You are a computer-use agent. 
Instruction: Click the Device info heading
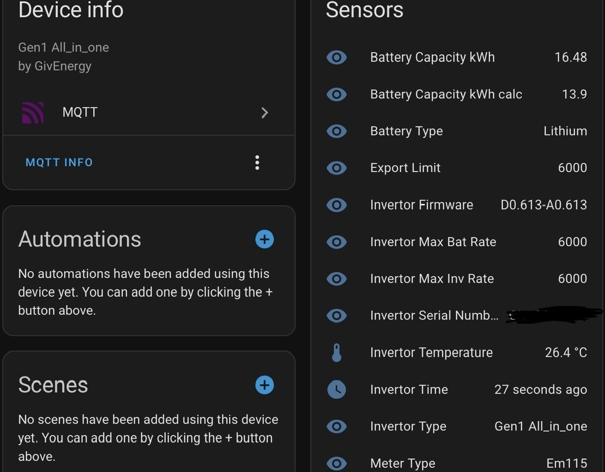click(71, 9)
